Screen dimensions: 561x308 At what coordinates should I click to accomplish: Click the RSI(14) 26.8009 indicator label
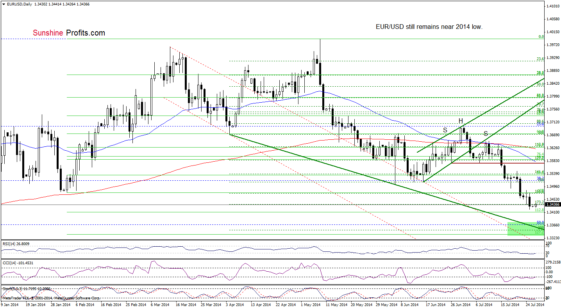click(x=15, y=244)
